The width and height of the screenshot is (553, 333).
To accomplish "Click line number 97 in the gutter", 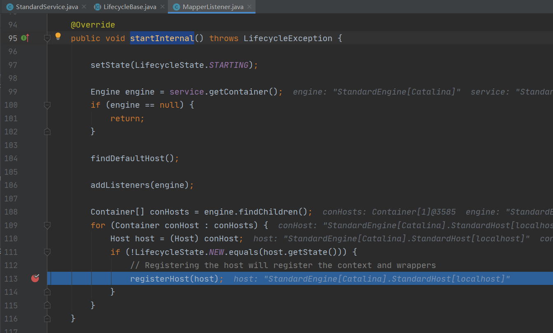I will (13, 65).
